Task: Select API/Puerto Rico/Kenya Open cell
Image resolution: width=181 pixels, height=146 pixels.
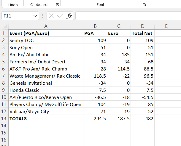Action: point(46,97)
